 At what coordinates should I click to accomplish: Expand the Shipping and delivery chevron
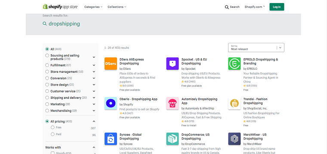click(x=94, y=98)
